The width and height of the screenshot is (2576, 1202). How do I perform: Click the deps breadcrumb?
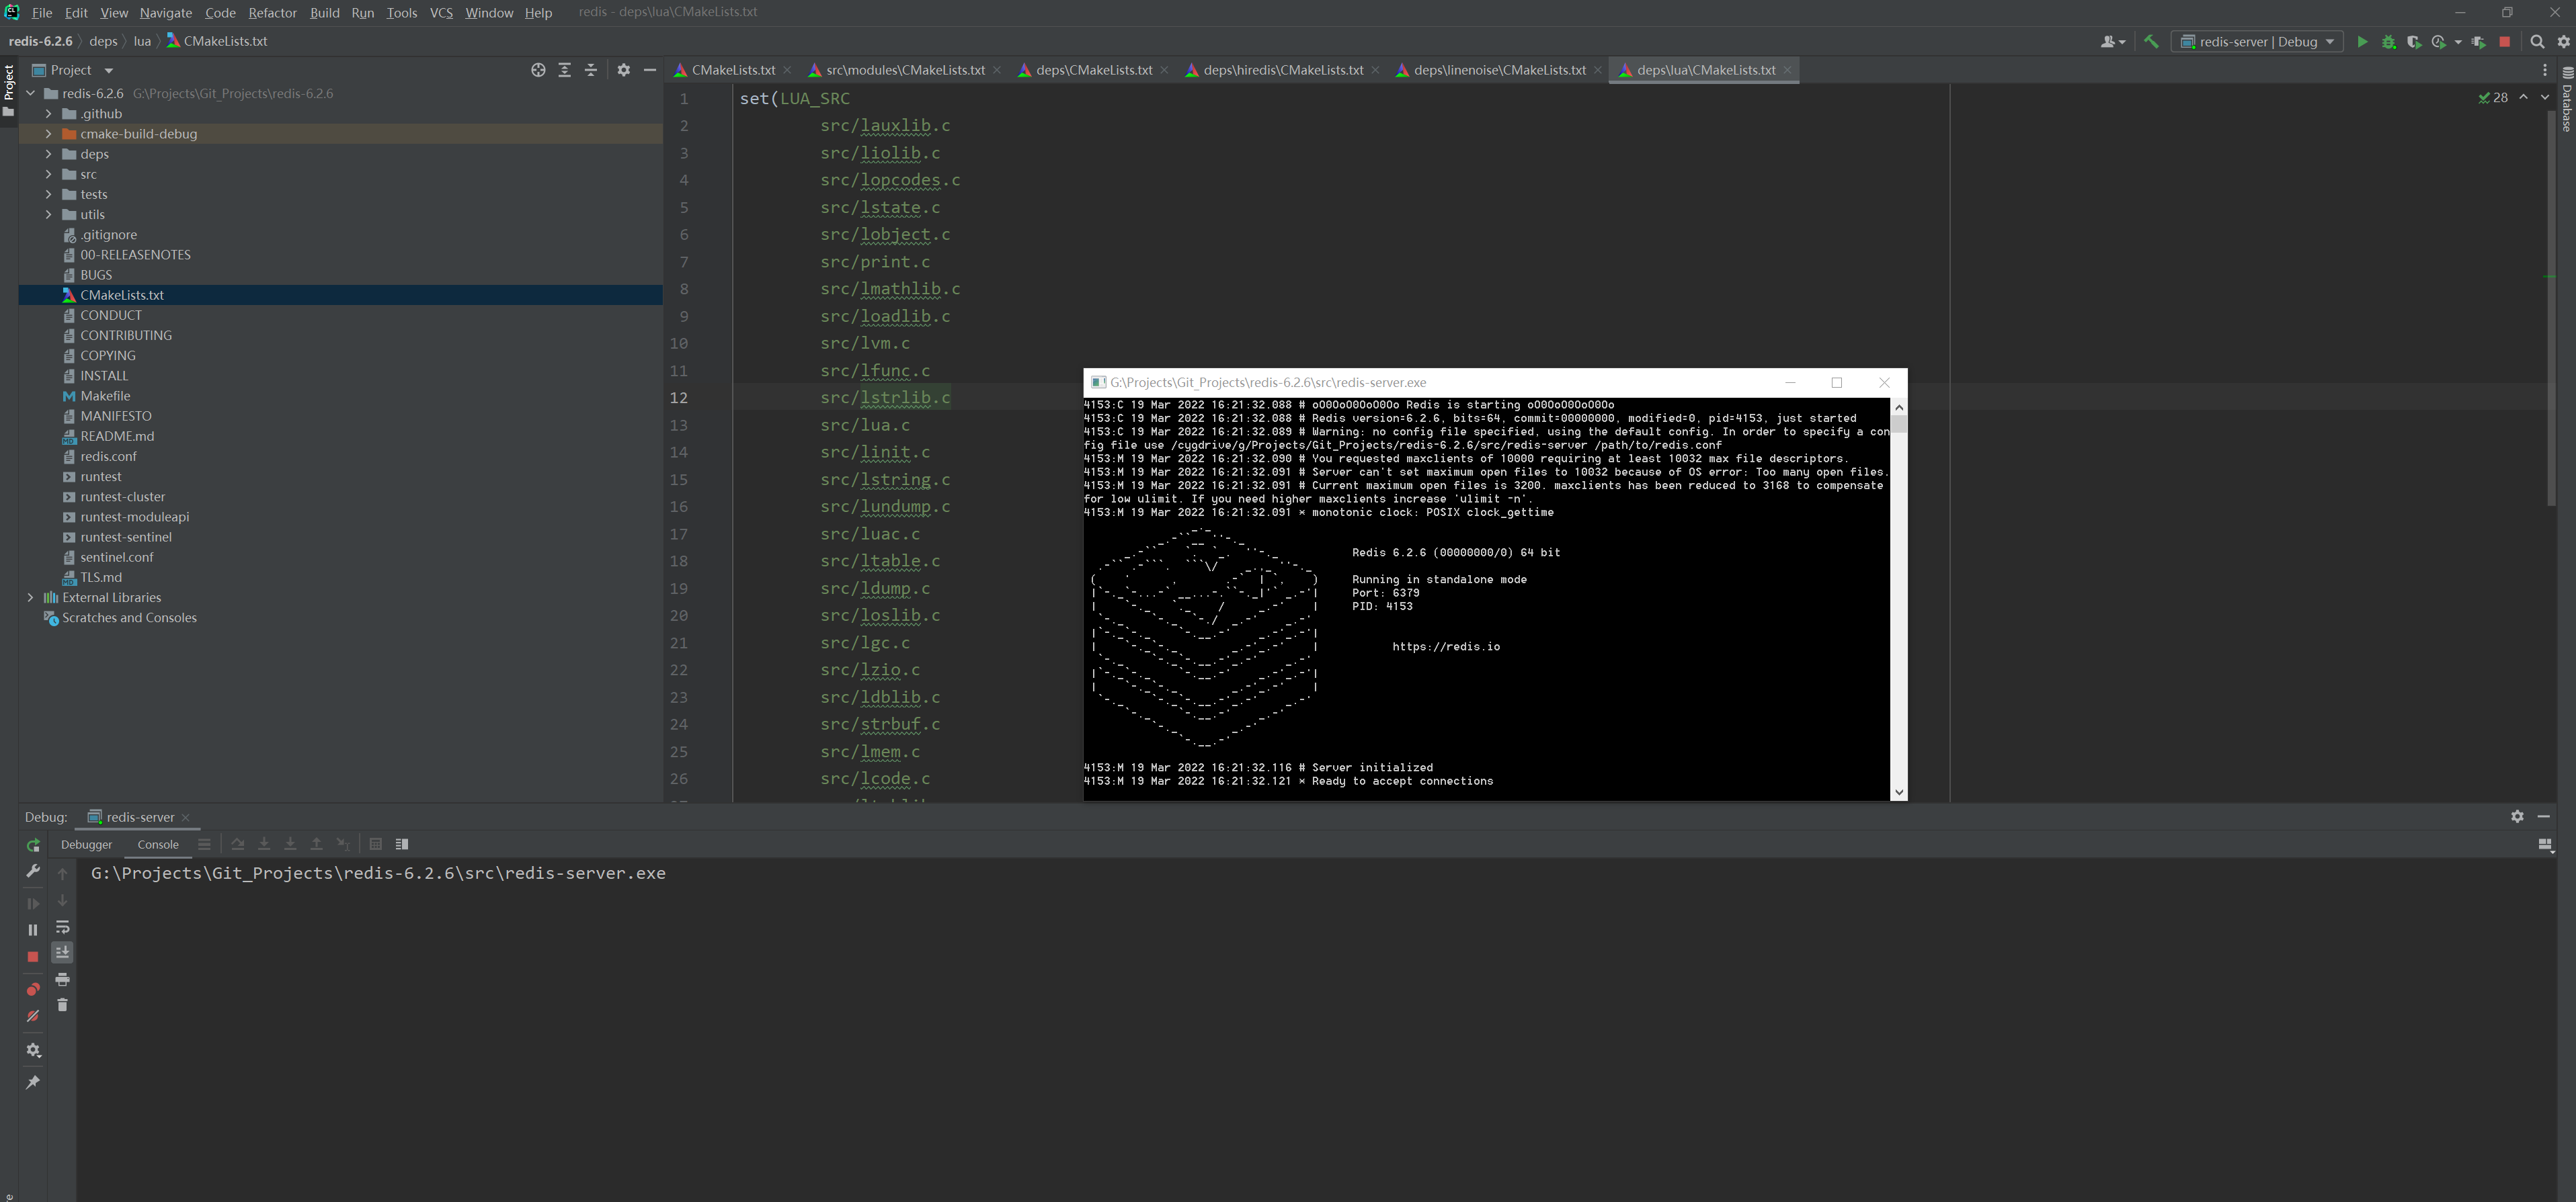click(x=103, y=41)
